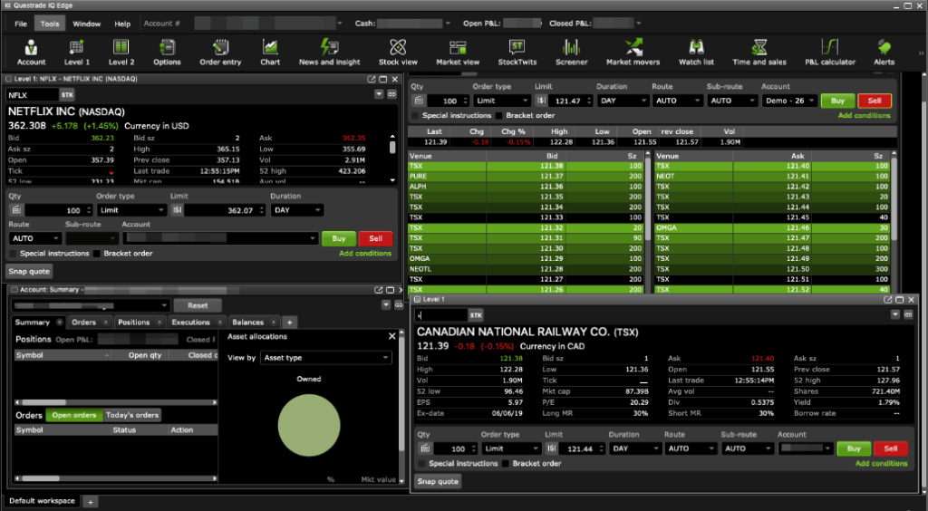Switch to the Positions tab
928x511 pixels.
click(x=134, y=323)
